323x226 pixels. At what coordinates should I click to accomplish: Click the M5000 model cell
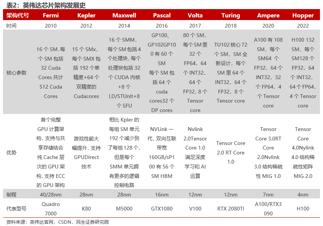(x=124, y=209)
